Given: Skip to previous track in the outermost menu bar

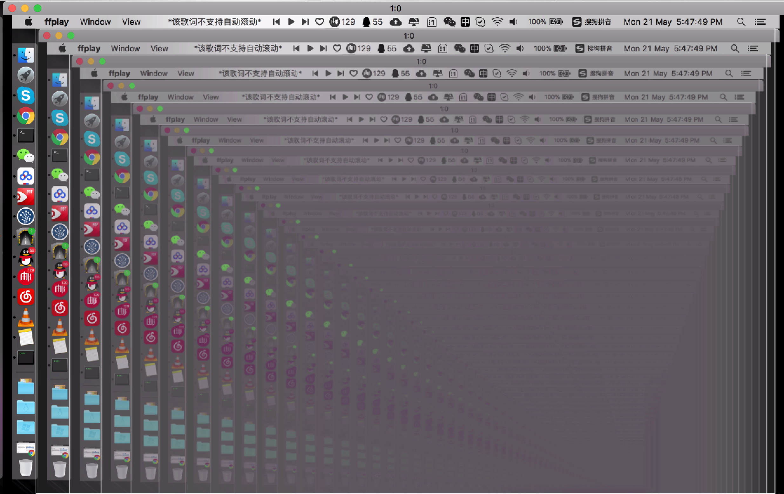Looking at the screenshot, I should (276, 22).
